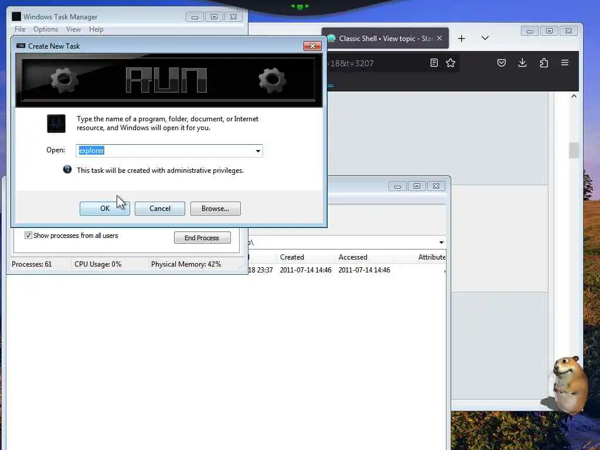Click CPU Usage: 0% status text
Viewport: 600px width, 450px height.
click(x=98, y=264)
